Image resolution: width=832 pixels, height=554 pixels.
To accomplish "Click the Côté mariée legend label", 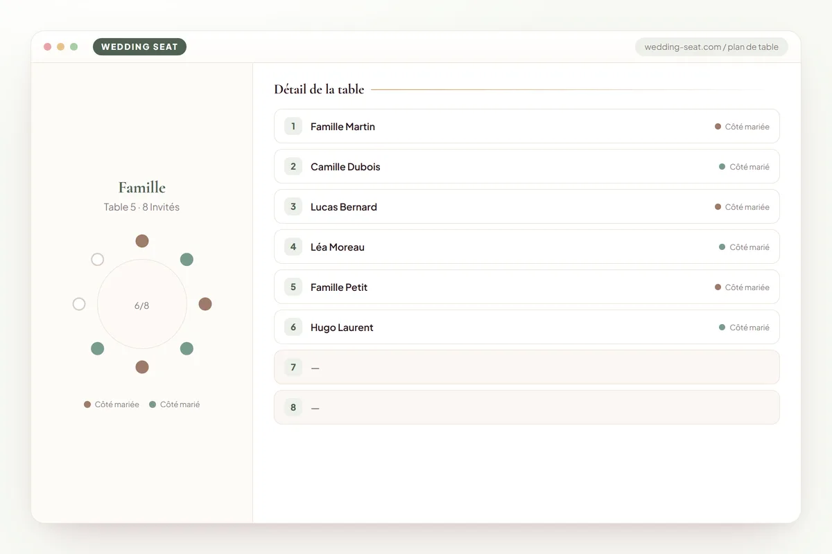I will [x=117, y=404].
